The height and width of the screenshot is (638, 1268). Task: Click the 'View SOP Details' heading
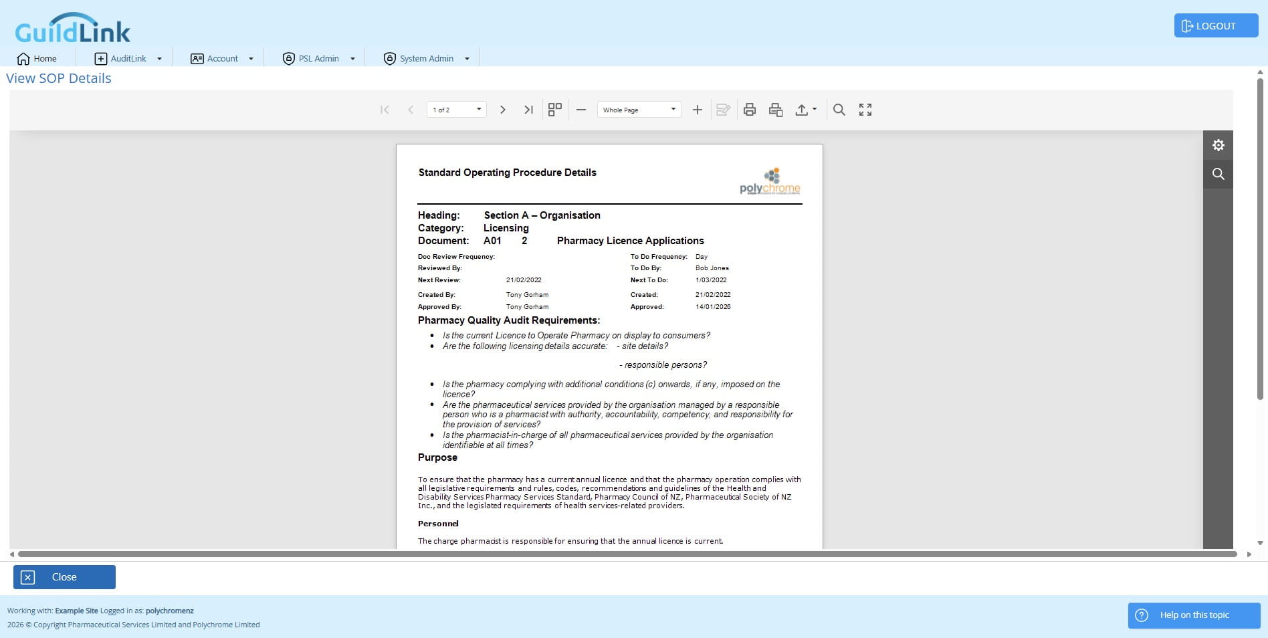point(59,78)
